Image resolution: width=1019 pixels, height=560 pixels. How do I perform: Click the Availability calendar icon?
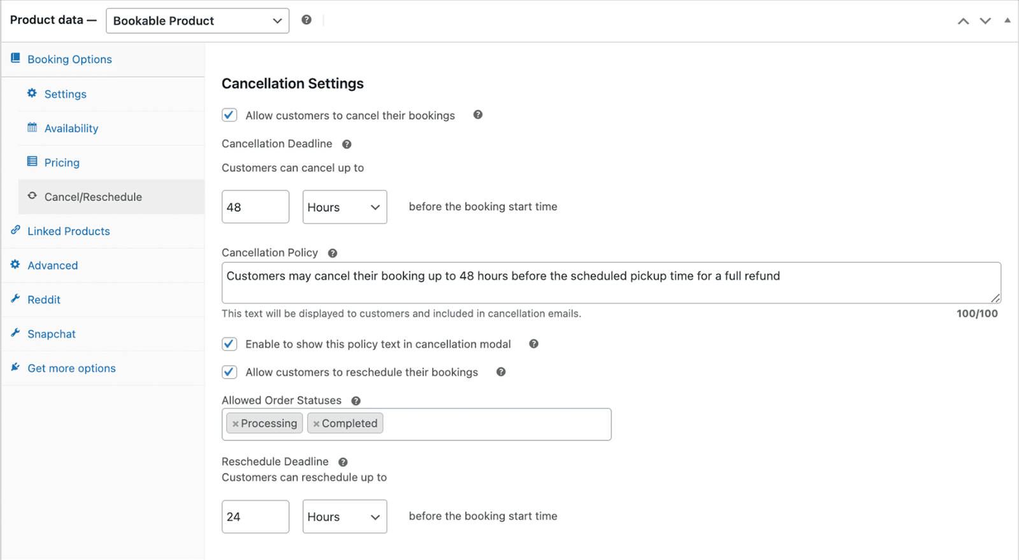pyautogui.click(x=32, y=127)
